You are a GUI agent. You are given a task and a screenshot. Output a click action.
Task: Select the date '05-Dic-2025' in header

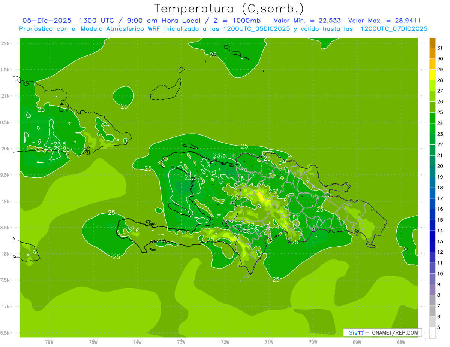click(x=47, y=21)
